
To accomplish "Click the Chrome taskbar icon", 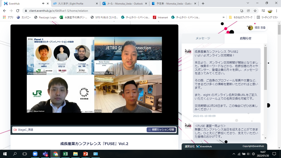I will [55, 154].
